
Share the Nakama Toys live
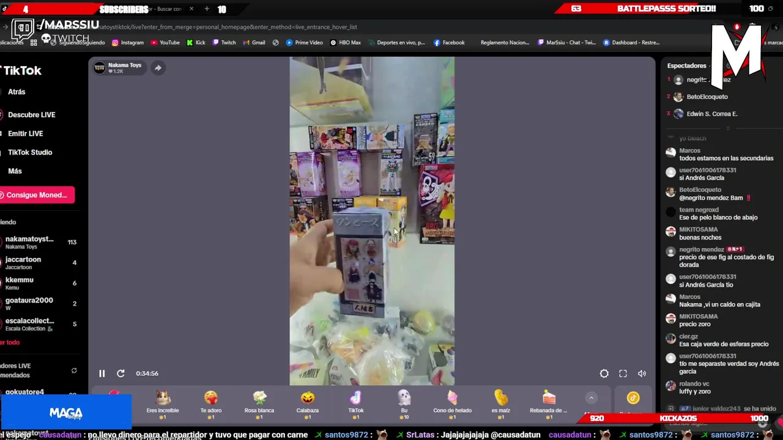tap(158, 68)
